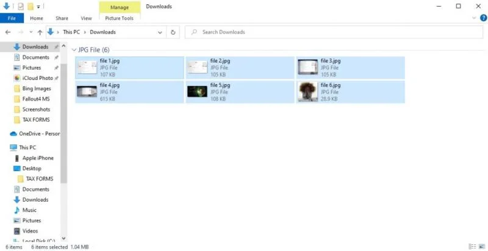Collapse the JPG File (6) group
488x251 pixels.
click(74, 50)
